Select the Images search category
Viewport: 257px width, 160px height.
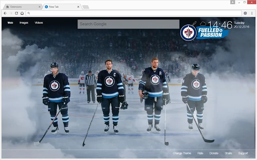tap(24, 23)
